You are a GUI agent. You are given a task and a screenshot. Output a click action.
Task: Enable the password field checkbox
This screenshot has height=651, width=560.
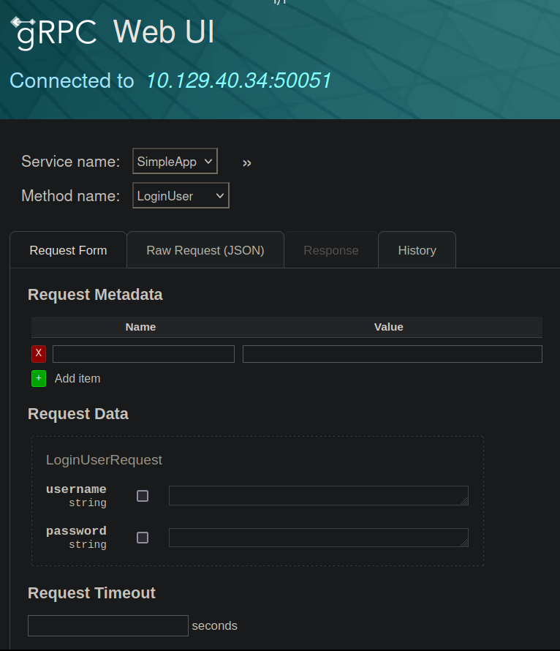tap(143, 538)
